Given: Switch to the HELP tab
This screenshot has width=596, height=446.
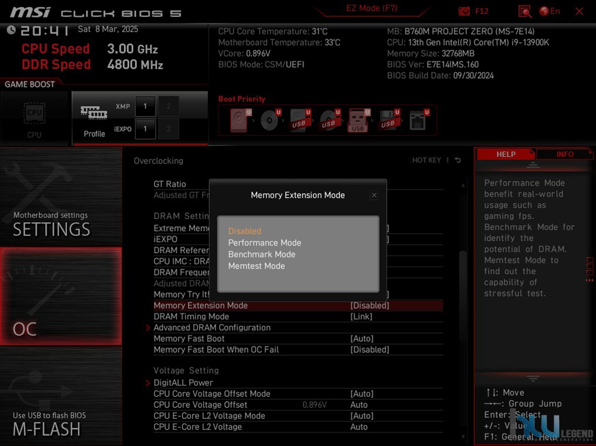Looking at the screenshot, I should [x=506, y=154].
